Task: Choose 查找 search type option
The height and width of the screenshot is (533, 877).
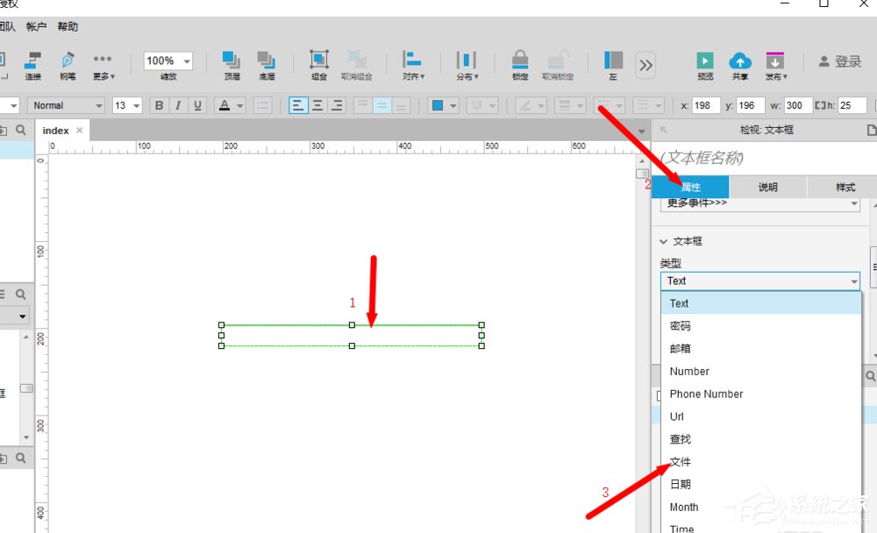Action: coord(761,439)
